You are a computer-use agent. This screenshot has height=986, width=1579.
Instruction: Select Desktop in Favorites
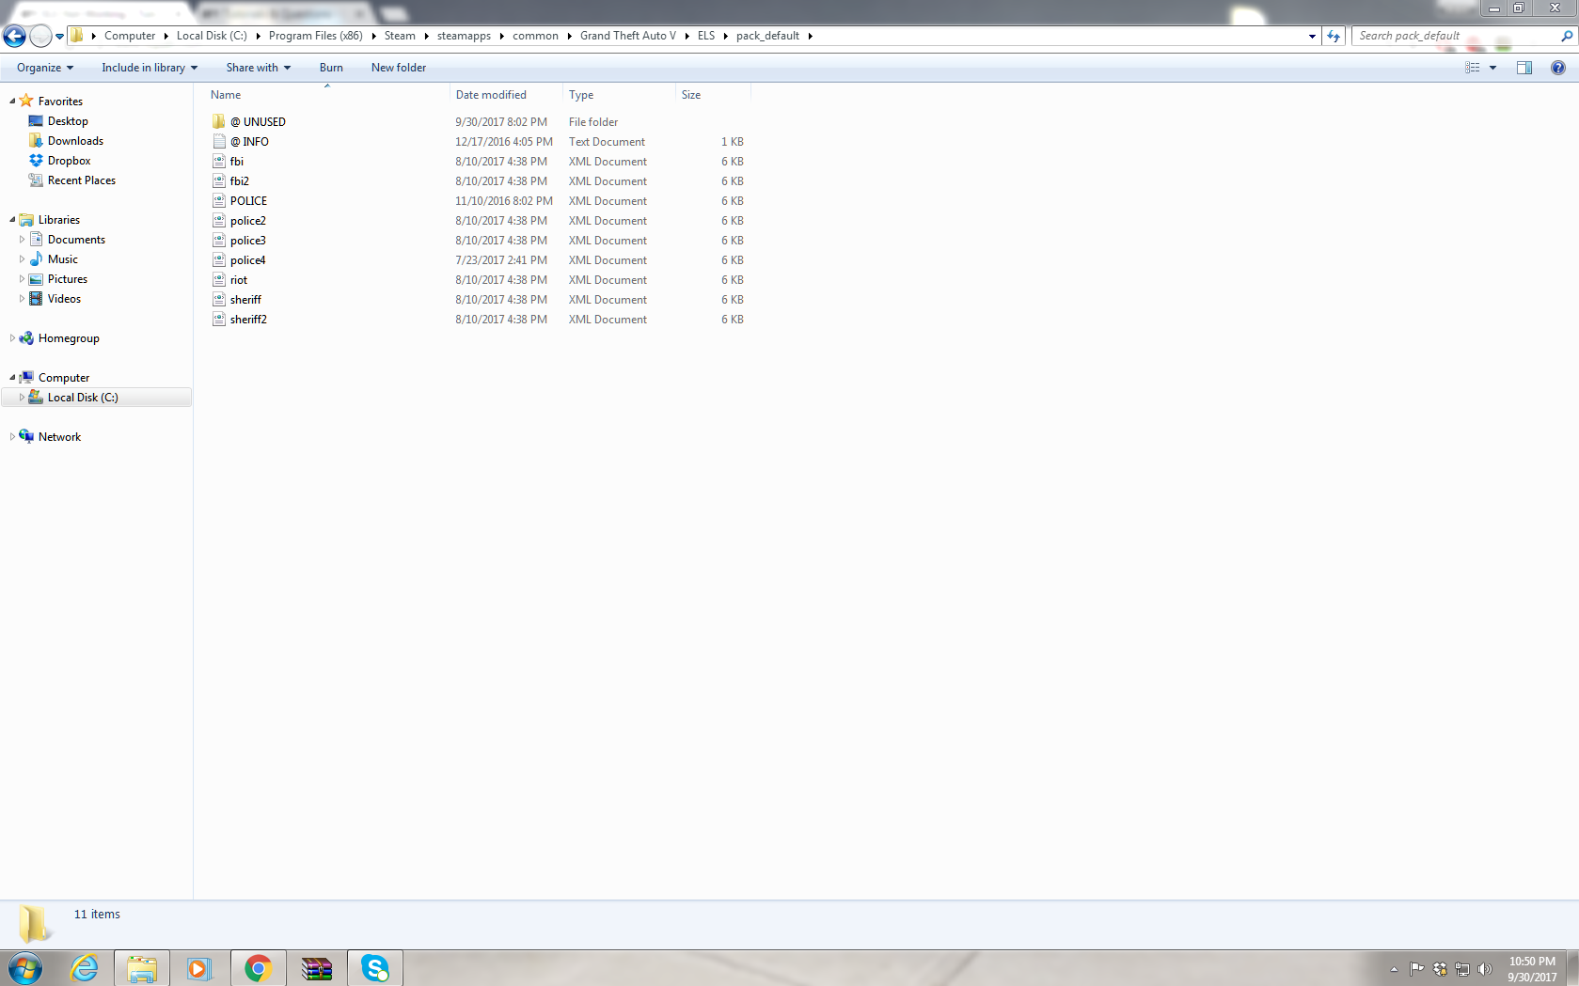click(68, 121)
